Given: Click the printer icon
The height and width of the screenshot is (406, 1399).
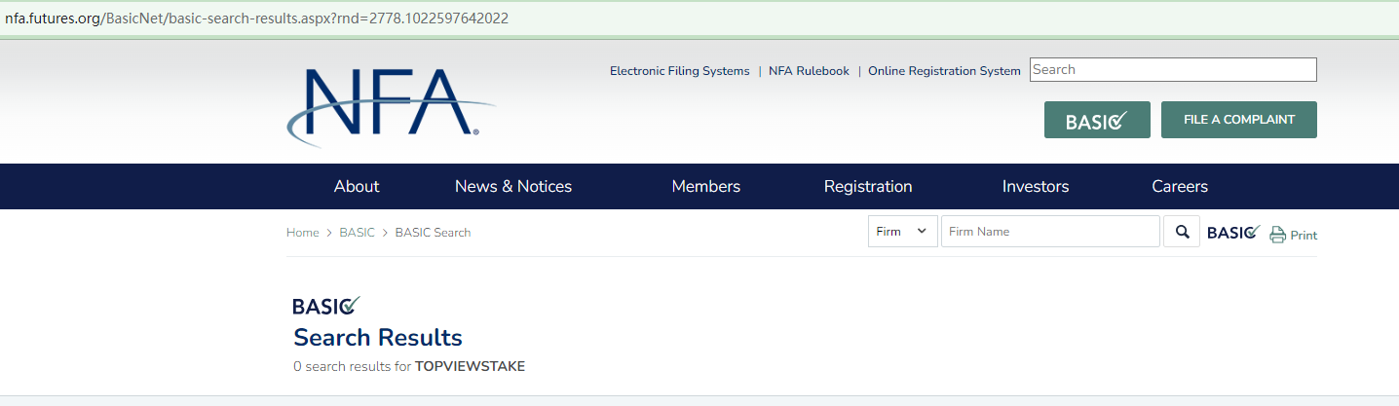Looking at the screenshot, I should coord(1278,235).
